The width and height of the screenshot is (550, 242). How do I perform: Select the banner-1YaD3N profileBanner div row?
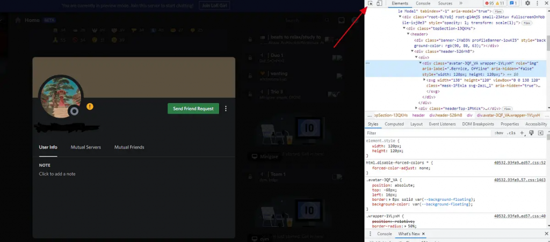point(455,43)
